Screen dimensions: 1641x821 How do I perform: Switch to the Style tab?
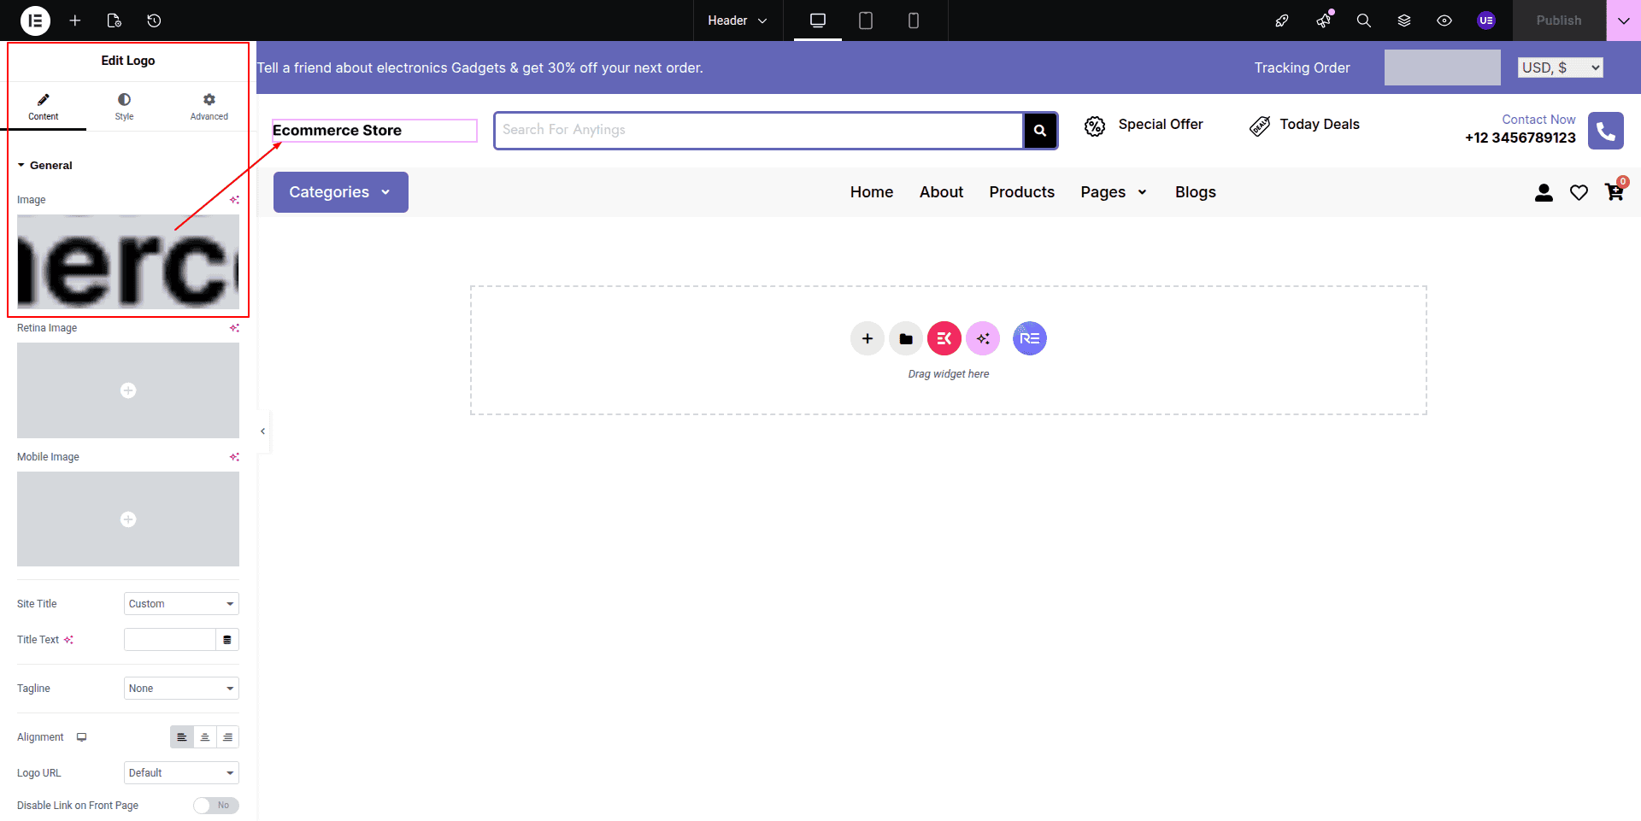click(x=124, y=106)
